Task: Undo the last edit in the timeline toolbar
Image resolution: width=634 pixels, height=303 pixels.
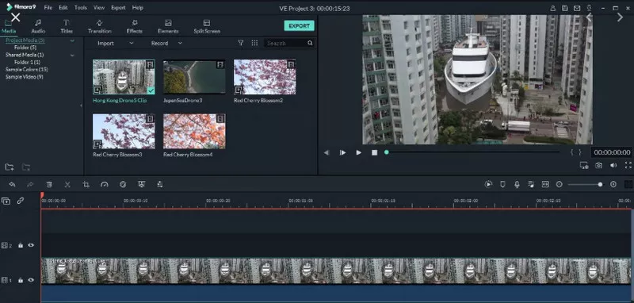Action: tap(12, 185)
